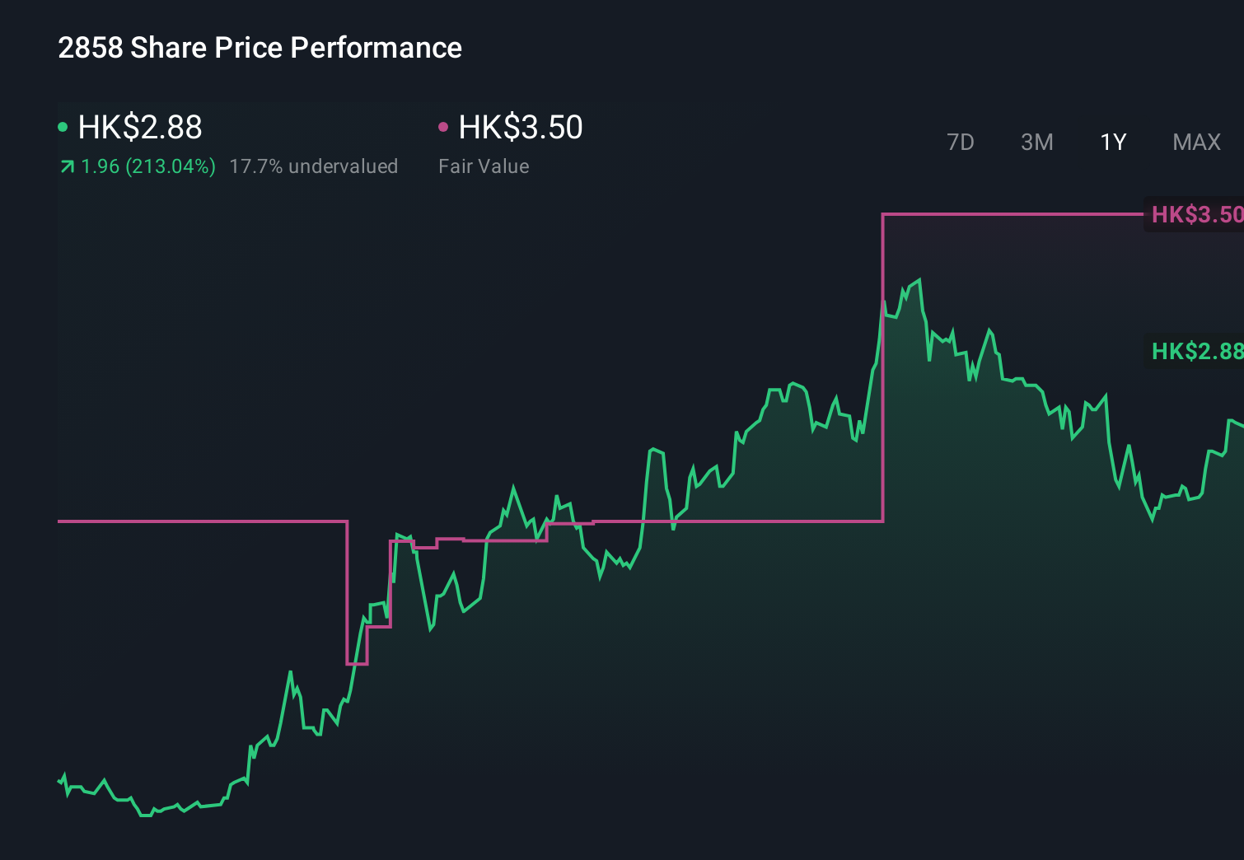Select the HK$2.88 current price label
The width and height of the screenshot is (1244, 860).
click(x=1195, y=352)
